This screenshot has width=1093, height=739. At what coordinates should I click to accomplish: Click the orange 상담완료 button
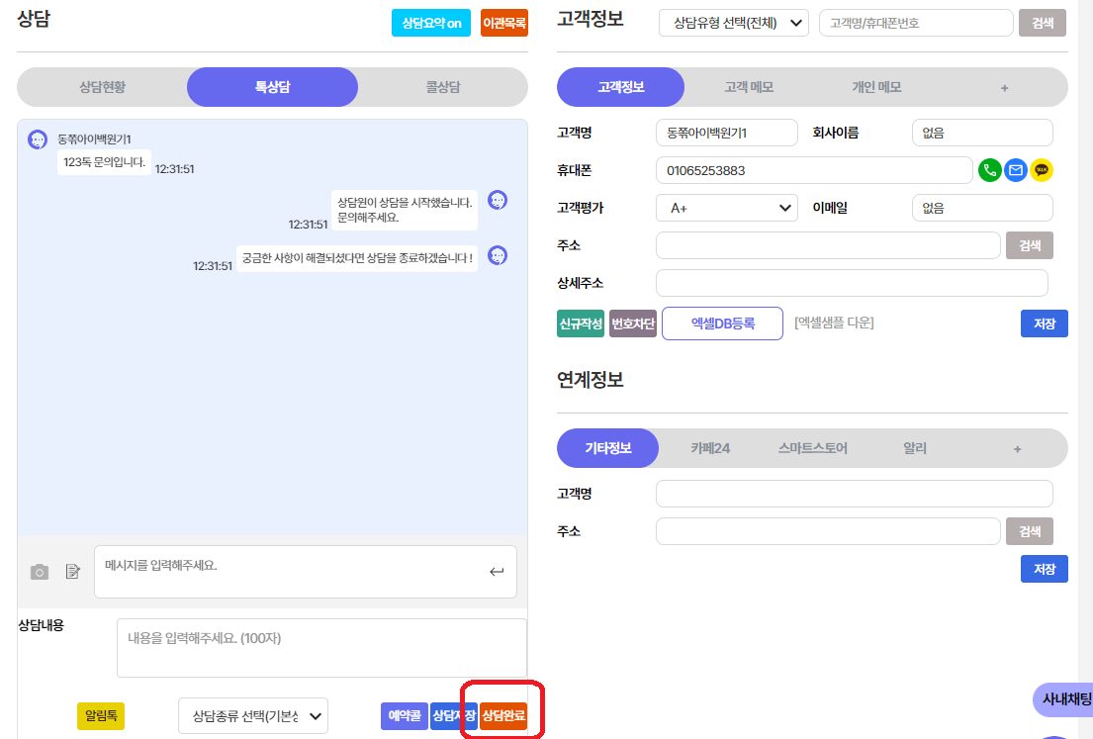[503, 715]
